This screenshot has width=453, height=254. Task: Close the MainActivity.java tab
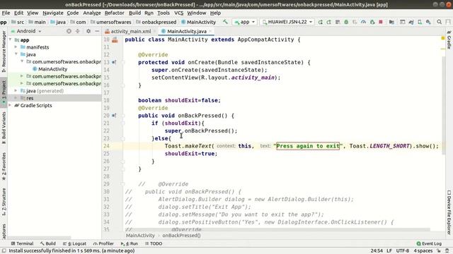(x=210, y=31)
